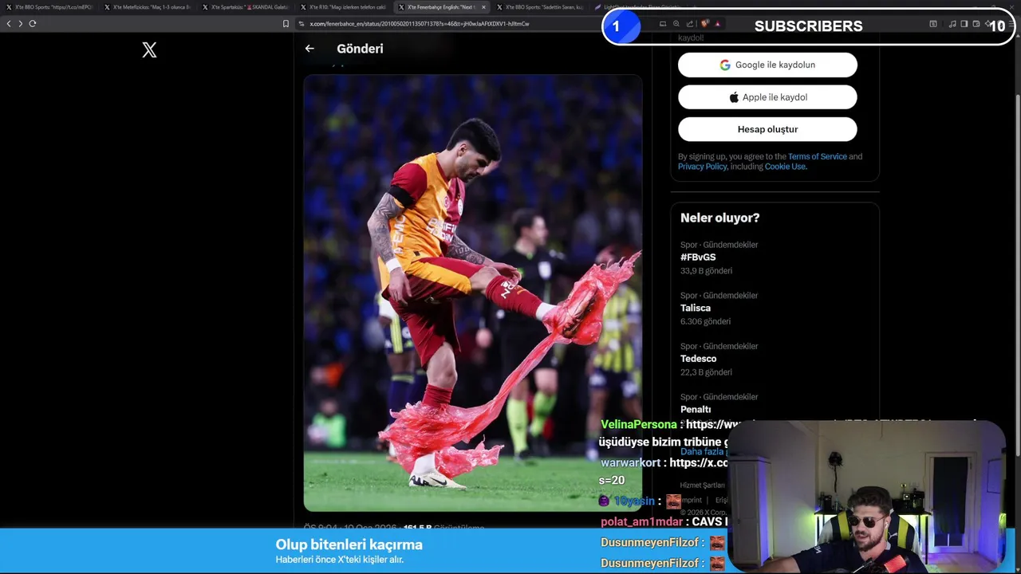The height and width of the screenshot is (574, 1021).
Task: Click the browser back navigation arrow
Action: pyautogui.click(x=9, y=23)
